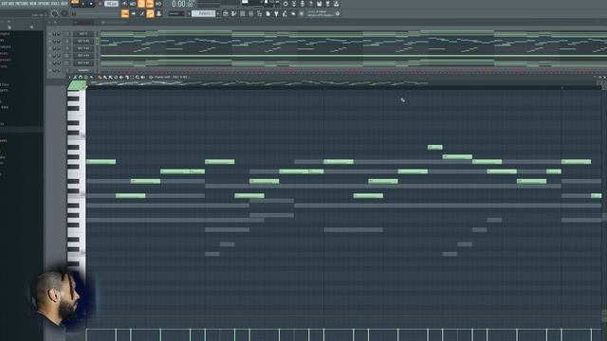Open the plugin picker plug icon
This screenshot has width=607, height=341.
click(x=276, y=13)
